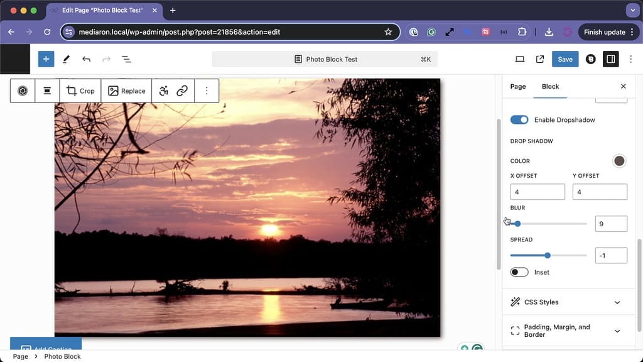This screenshot has width=643, height=362.
Task: Save the Photo Block Test page
Action: click(565, 58)
